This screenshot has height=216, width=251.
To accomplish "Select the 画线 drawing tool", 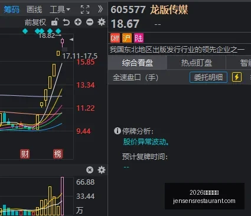I will pos(34,9).
